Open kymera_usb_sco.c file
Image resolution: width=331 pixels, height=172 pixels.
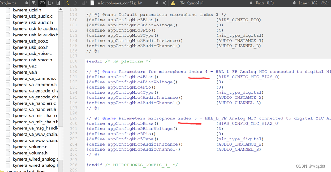(30, 41)
